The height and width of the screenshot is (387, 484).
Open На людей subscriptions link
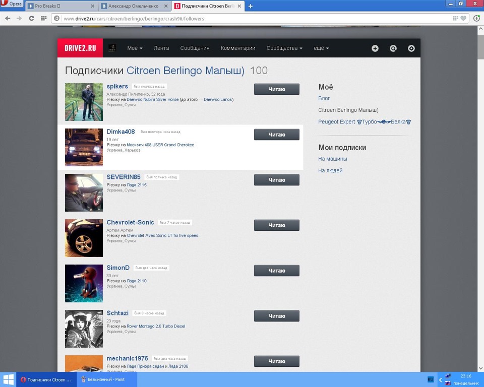330,170
